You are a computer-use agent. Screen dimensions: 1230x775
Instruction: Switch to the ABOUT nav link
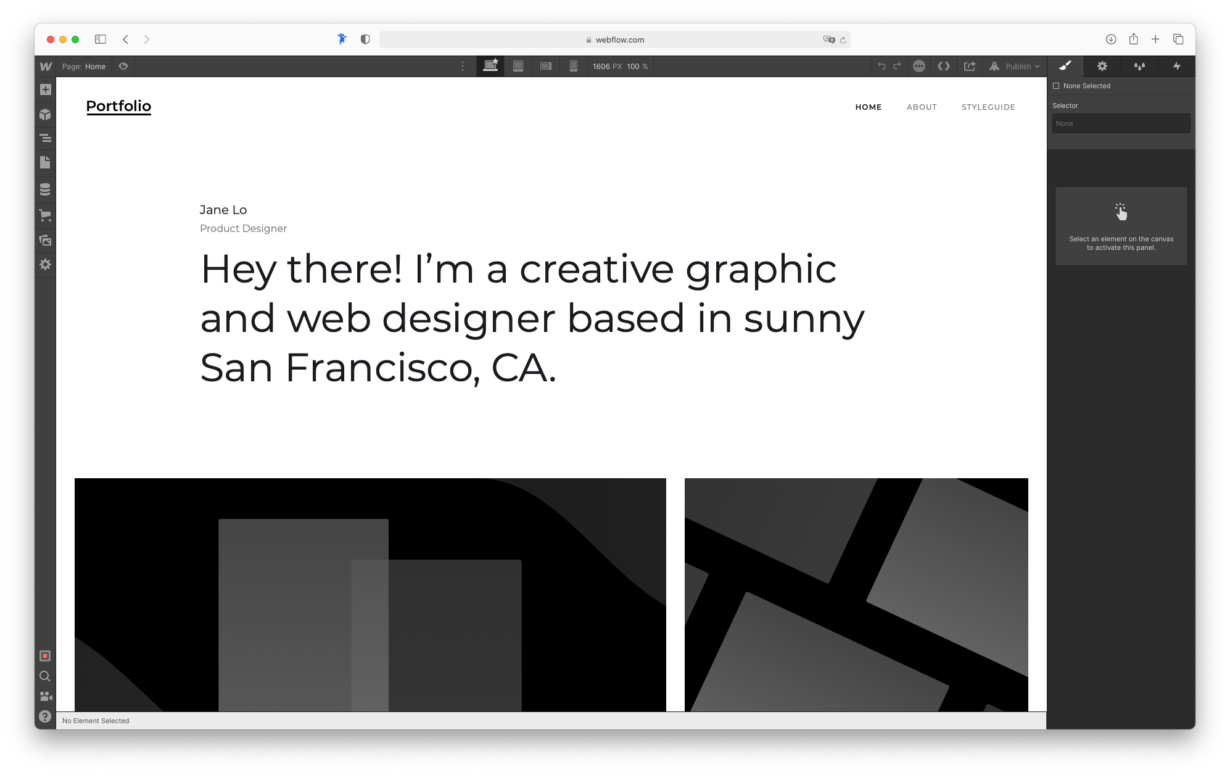pos(922,107)
